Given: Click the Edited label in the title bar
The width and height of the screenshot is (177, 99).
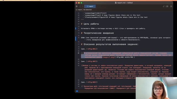Looking at the screenshot, I should coord(130,3).
